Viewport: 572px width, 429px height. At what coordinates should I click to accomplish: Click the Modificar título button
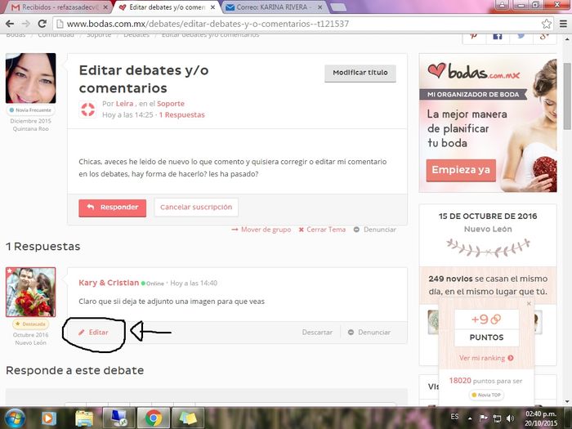pyautogui.click(x=360, y=73)
